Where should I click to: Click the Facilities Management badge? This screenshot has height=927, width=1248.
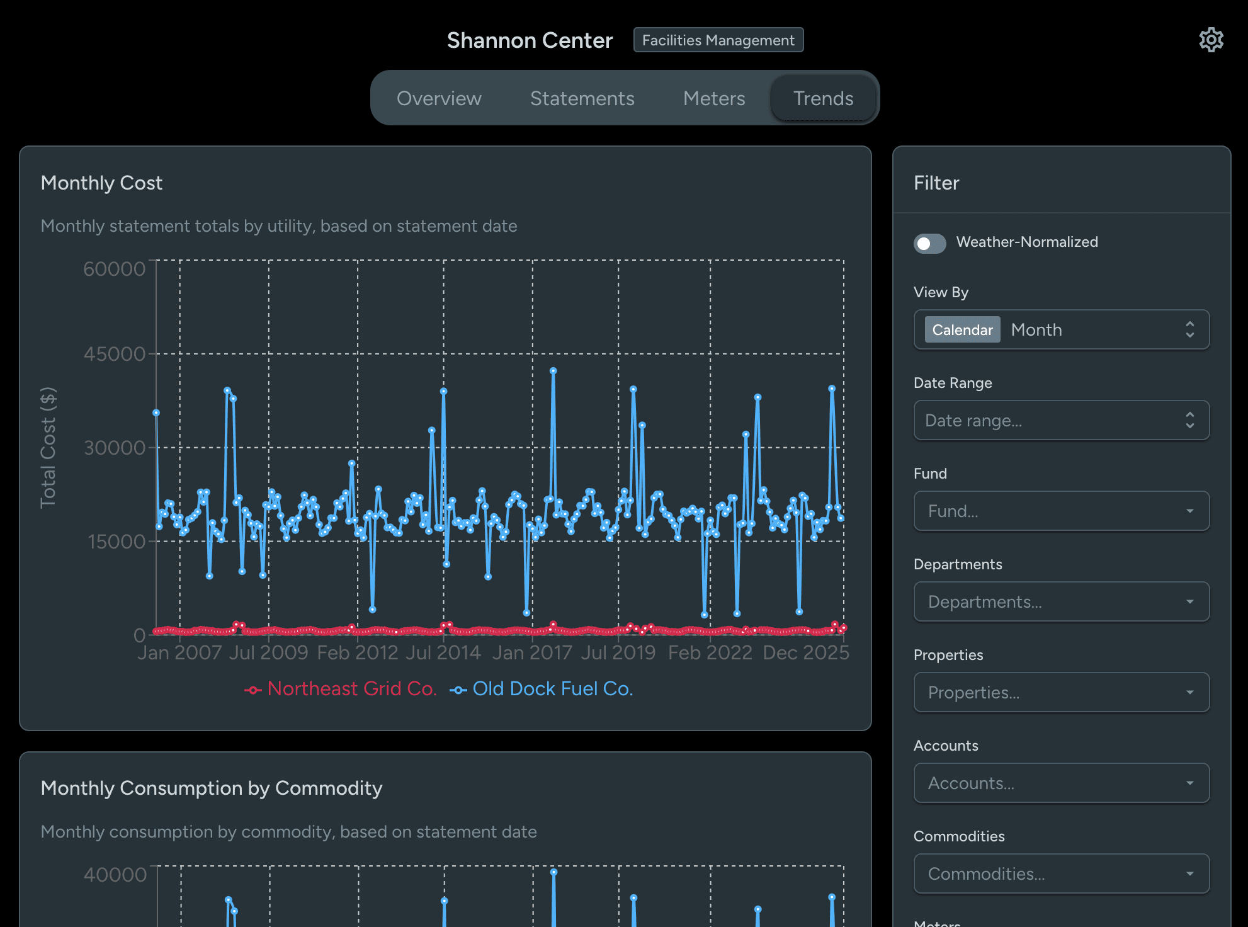click(x=718, y=40)
